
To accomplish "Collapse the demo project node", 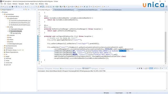I will 1,12.
